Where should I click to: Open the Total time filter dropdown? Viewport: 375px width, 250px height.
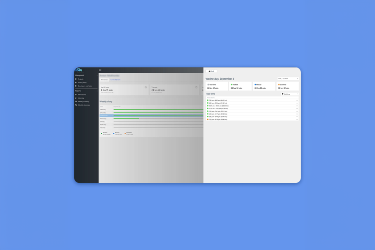(x=289, y=94)
